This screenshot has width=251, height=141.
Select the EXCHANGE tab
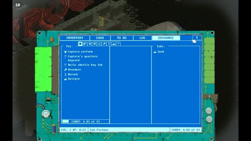pyautogui.click(x=166, y=38)
